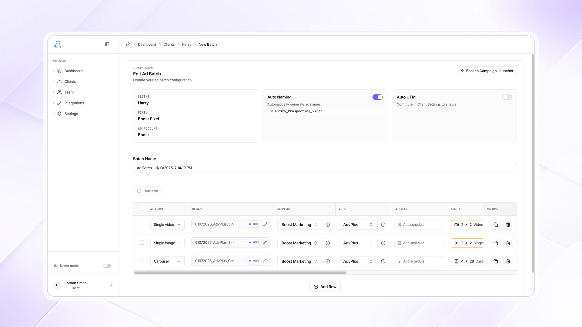The width and height of the screenshot is (582, 327).
Task: Click the Add Row button
Action: 325,287
